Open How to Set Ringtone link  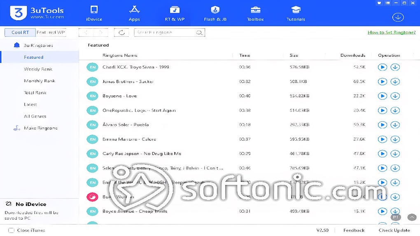pos(392,32)
